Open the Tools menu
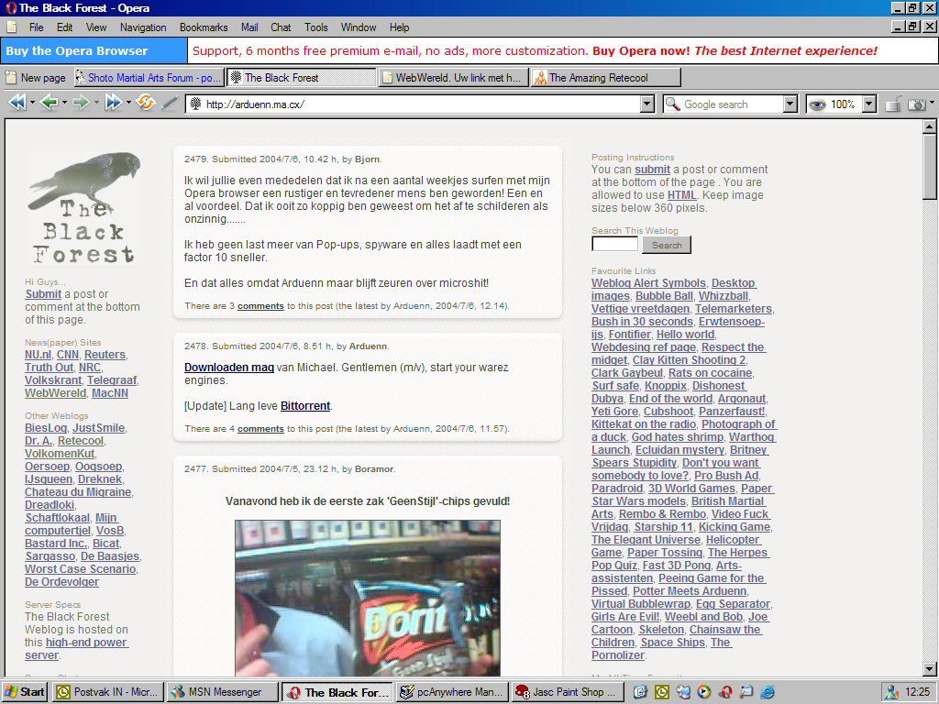The width and height of the screenshot is (939, 704). pyautogui.click(x=316, y=27)
